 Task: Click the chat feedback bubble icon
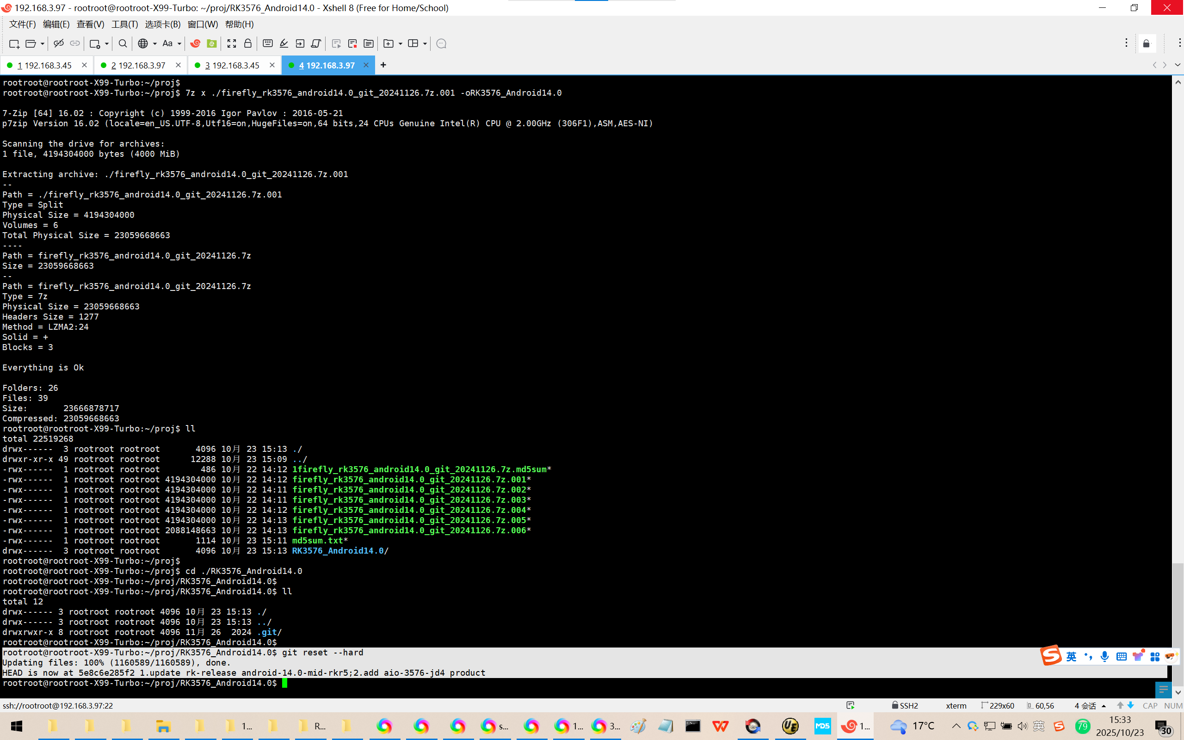coord(441,43)
